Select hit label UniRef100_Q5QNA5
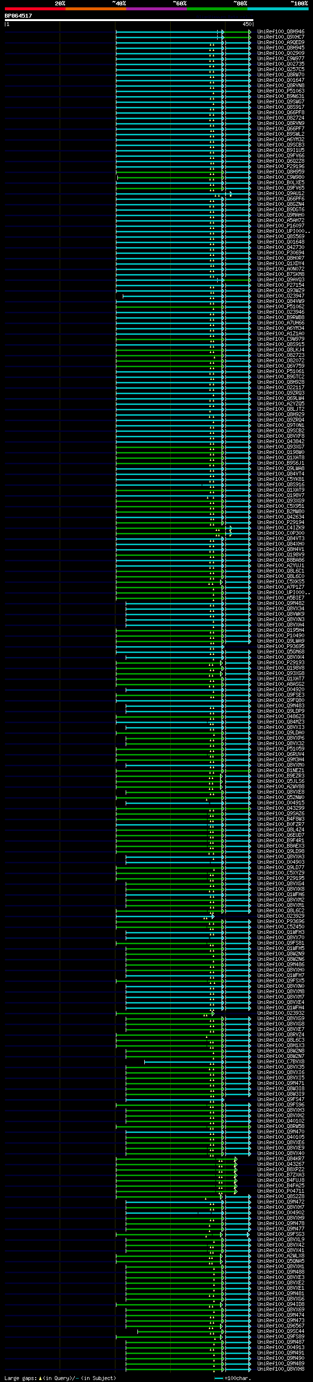The height and width of the screenshot is (1382, 313). point(280,1261)
